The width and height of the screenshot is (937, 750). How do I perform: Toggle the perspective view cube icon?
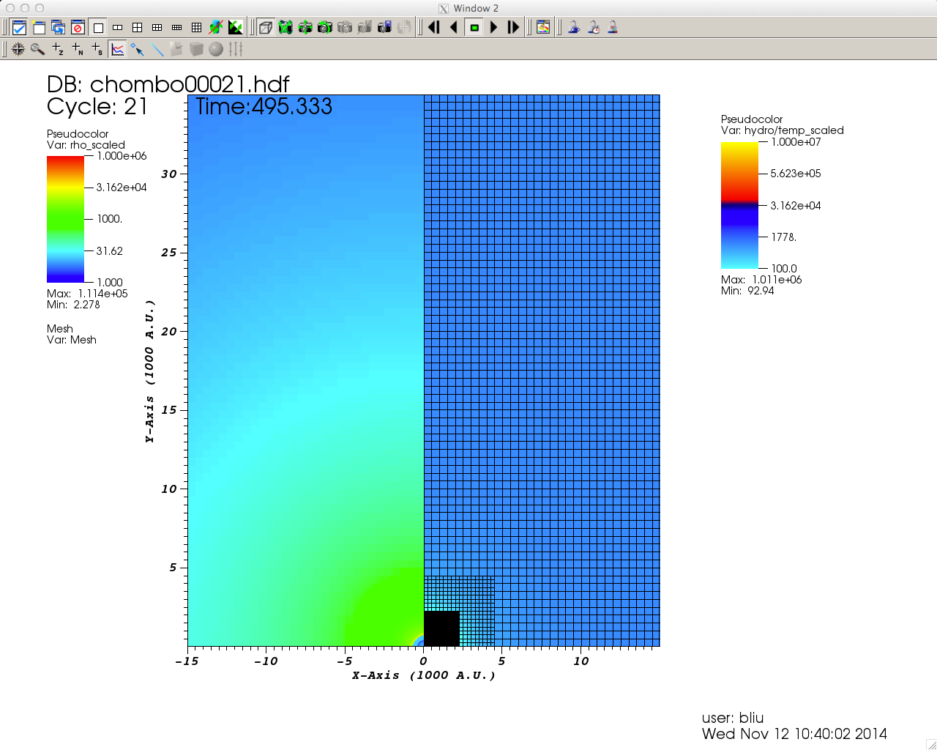266,28
